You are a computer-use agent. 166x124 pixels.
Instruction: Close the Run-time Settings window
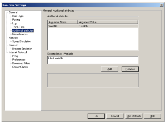coord(161,5)
